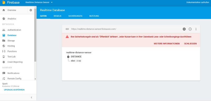
Task: Click the ENTWICKELN section label
Action: tap(8, 24)
